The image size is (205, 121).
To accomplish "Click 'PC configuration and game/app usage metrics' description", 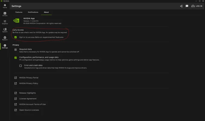I will click(59, 60).
